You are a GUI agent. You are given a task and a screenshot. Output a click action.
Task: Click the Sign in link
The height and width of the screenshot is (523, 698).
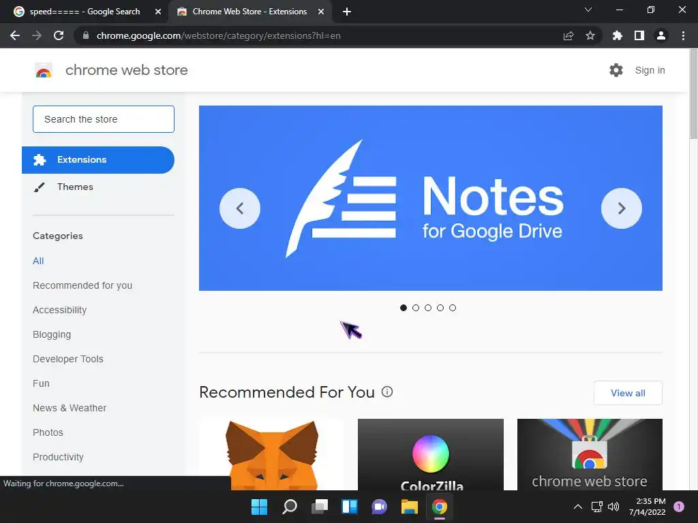pos(650,70)
